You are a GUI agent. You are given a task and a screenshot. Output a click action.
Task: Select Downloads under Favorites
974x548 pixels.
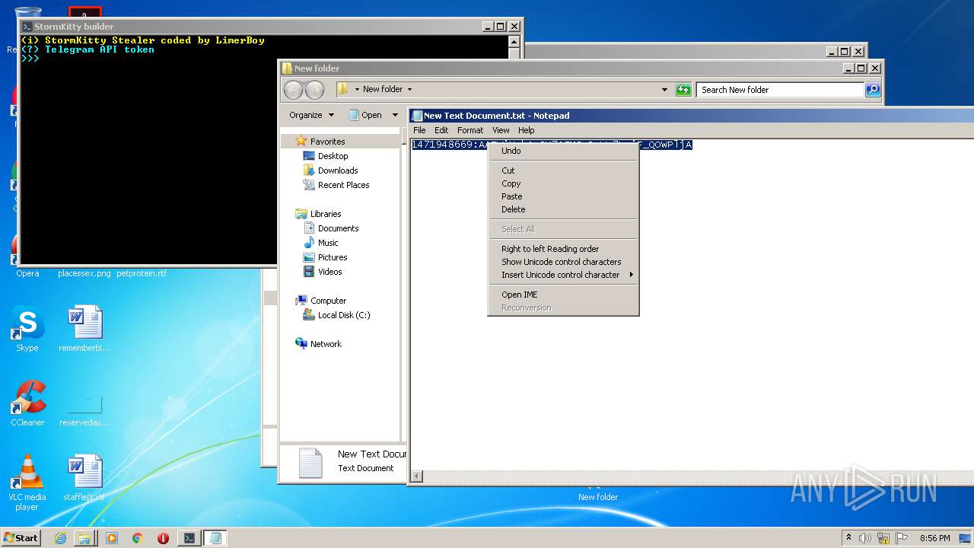[338, 170]
